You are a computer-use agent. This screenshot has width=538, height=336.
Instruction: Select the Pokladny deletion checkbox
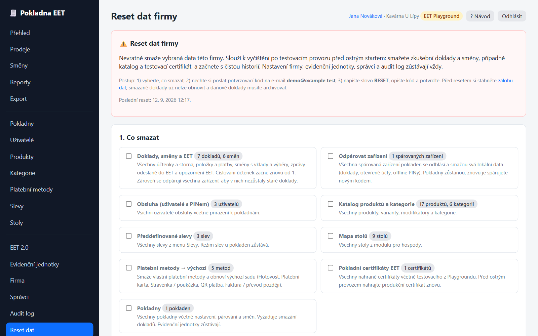coord(129,308)
